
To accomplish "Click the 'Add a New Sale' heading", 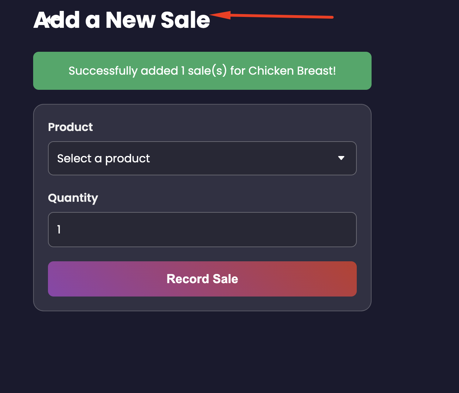I will [122, 20].
